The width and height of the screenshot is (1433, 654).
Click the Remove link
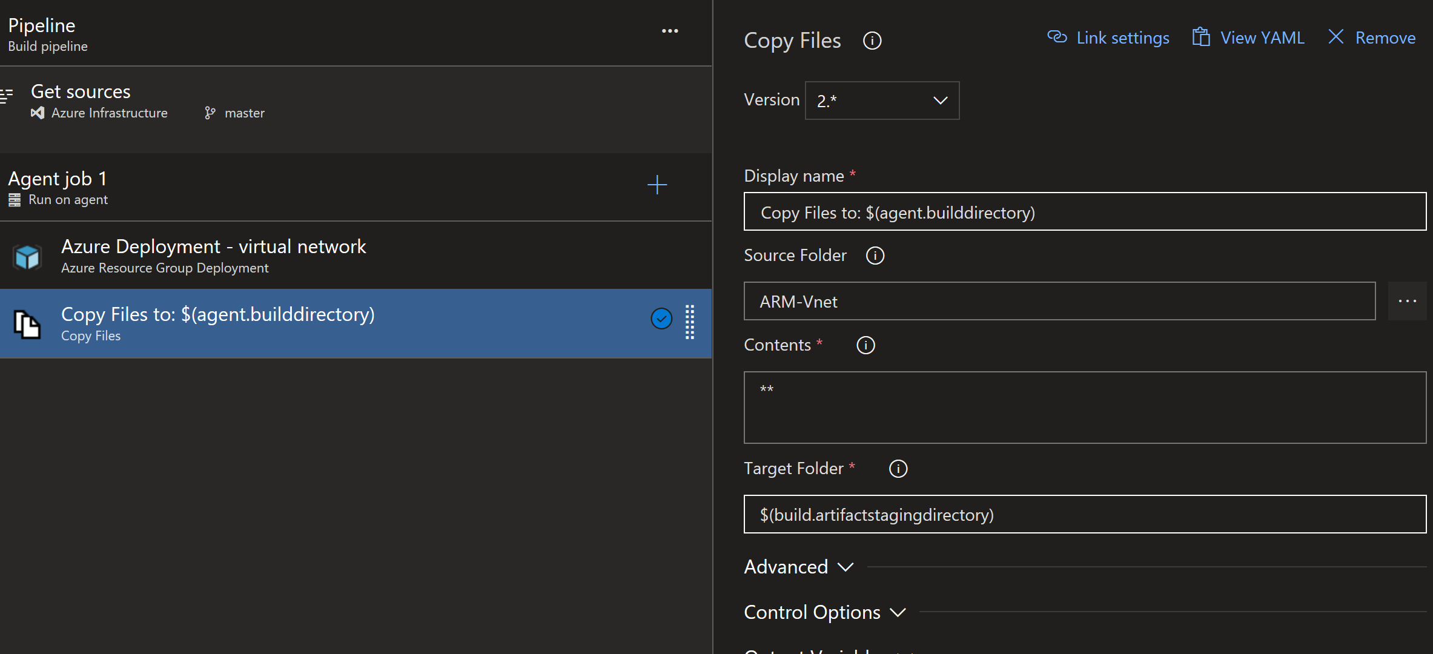coord(1372,38)
